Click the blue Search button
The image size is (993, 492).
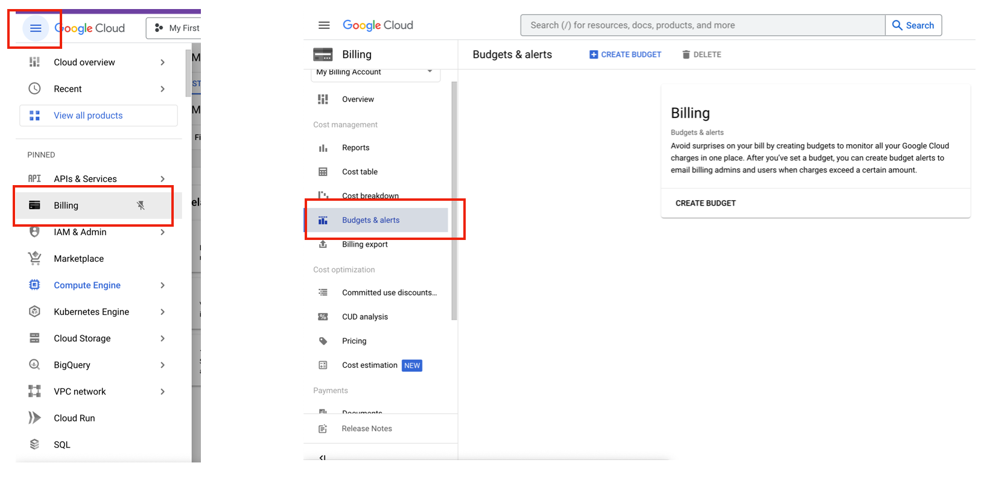(913, 25)
